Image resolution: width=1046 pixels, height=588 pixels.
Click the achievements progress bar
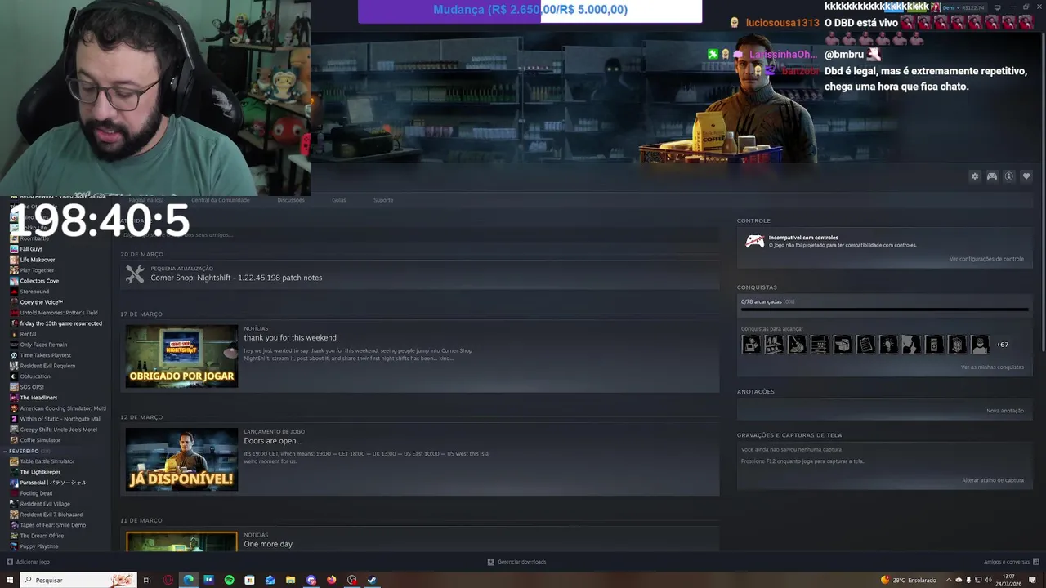(x=885, y=310)
